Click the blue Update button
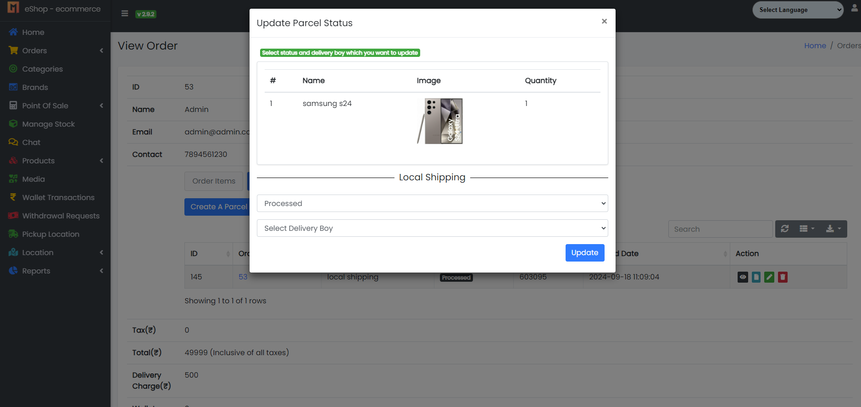This screenshot has width=861, height=407. click(x=584, y=253)
